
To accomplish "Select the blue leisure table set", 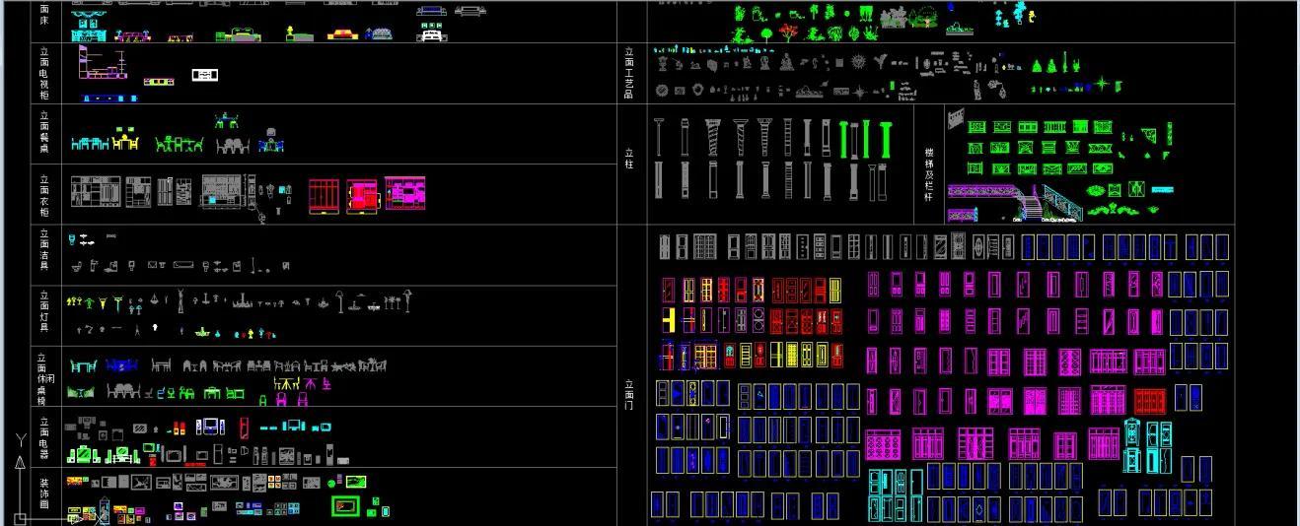I will (120, 365).
